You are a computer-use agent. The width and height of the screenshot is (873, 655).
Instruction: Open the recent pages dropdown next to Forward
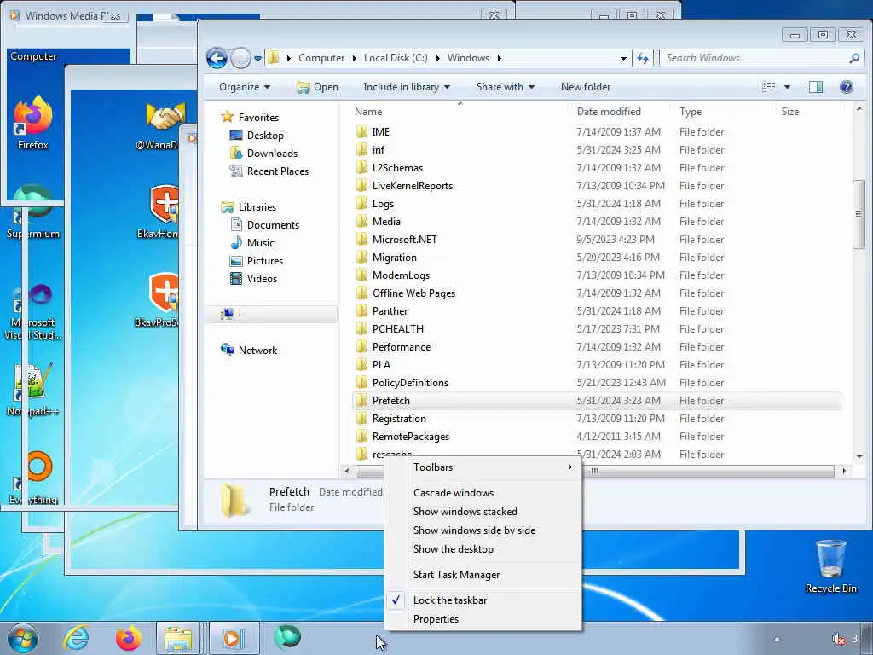[x=257, y=58]
